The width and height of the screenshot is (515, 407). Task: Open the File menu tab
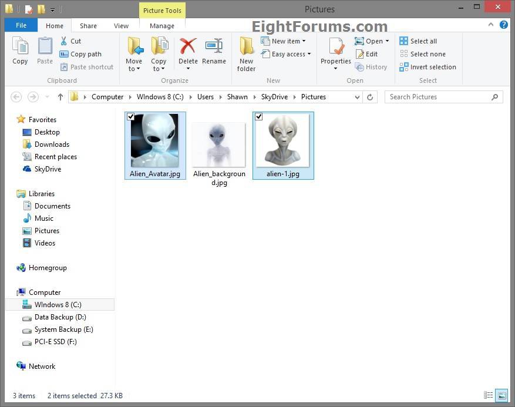[x=21, y=26]
